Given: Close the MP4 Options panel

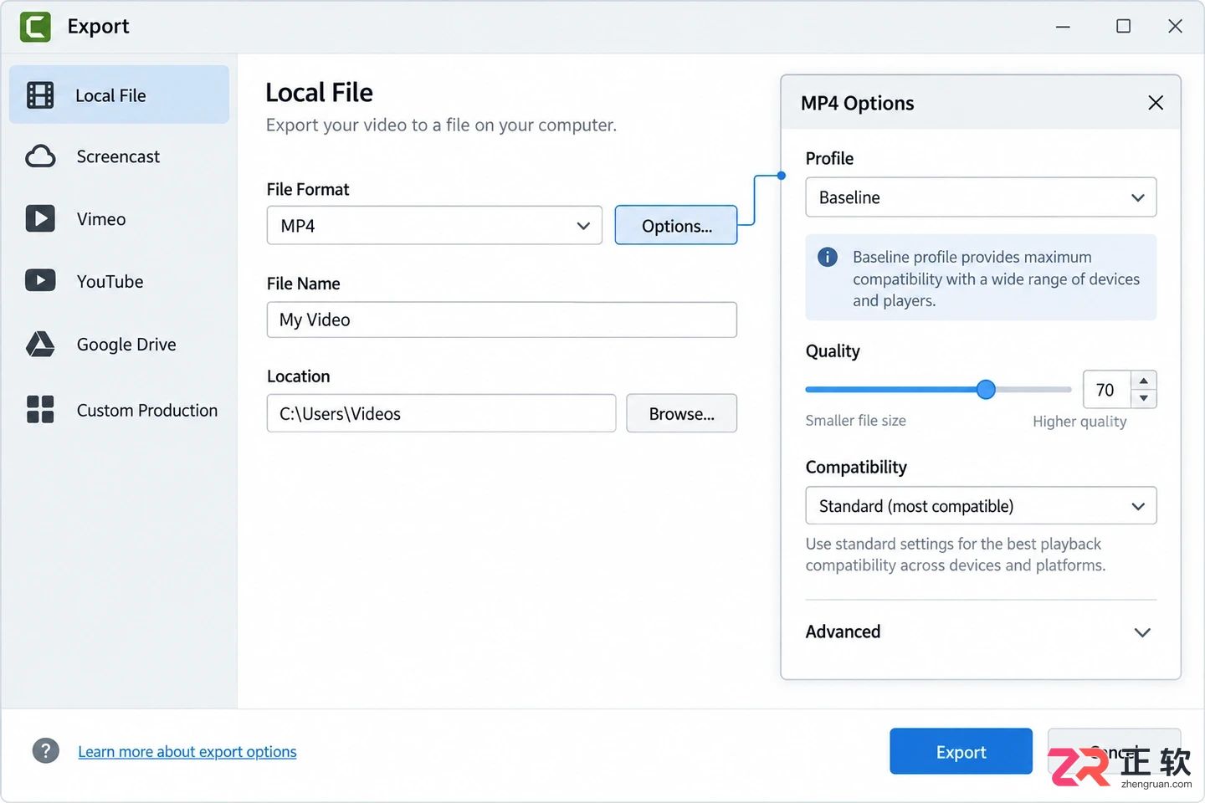Looking at the screenshot, I should (1156, 103).
